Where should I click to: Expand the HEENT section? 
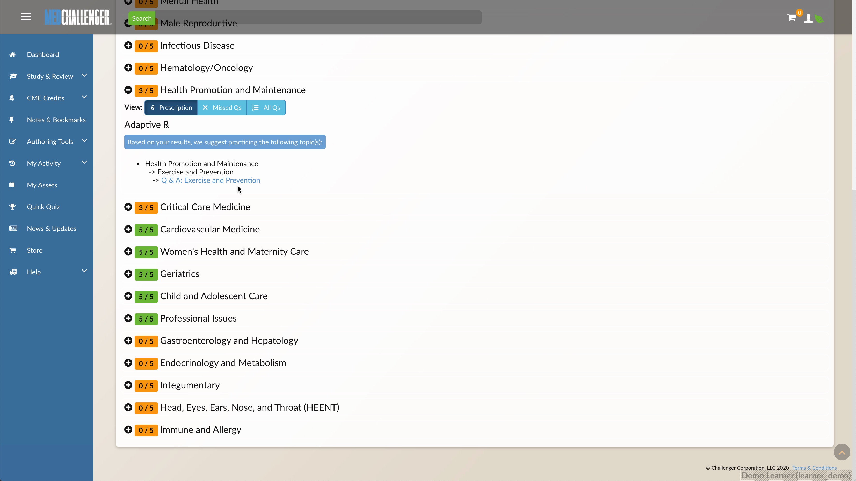(128, 407)
